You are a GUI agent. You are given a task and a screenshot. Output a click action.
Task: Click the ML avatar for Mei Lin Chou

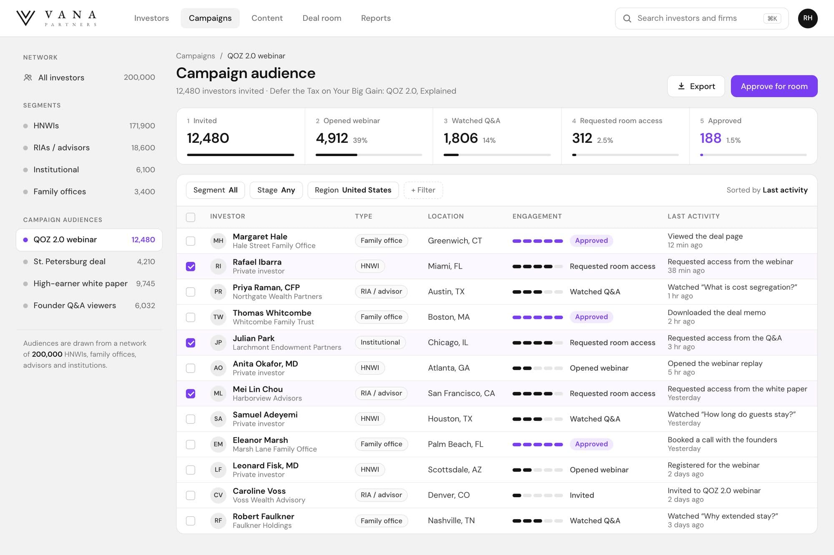[218, 393]
